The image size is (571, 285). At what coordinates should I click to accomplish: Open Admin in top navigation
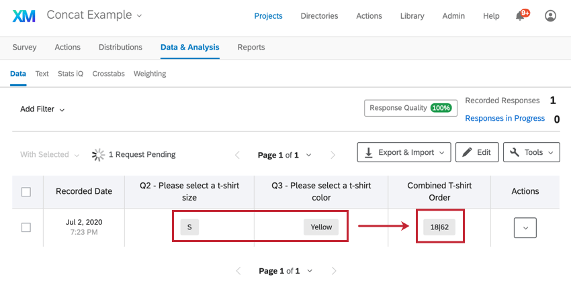(x=453, y=16)
